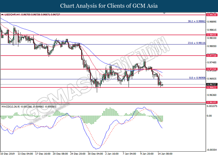Click the 13 Dec 04:00 time label

[26, 154]
